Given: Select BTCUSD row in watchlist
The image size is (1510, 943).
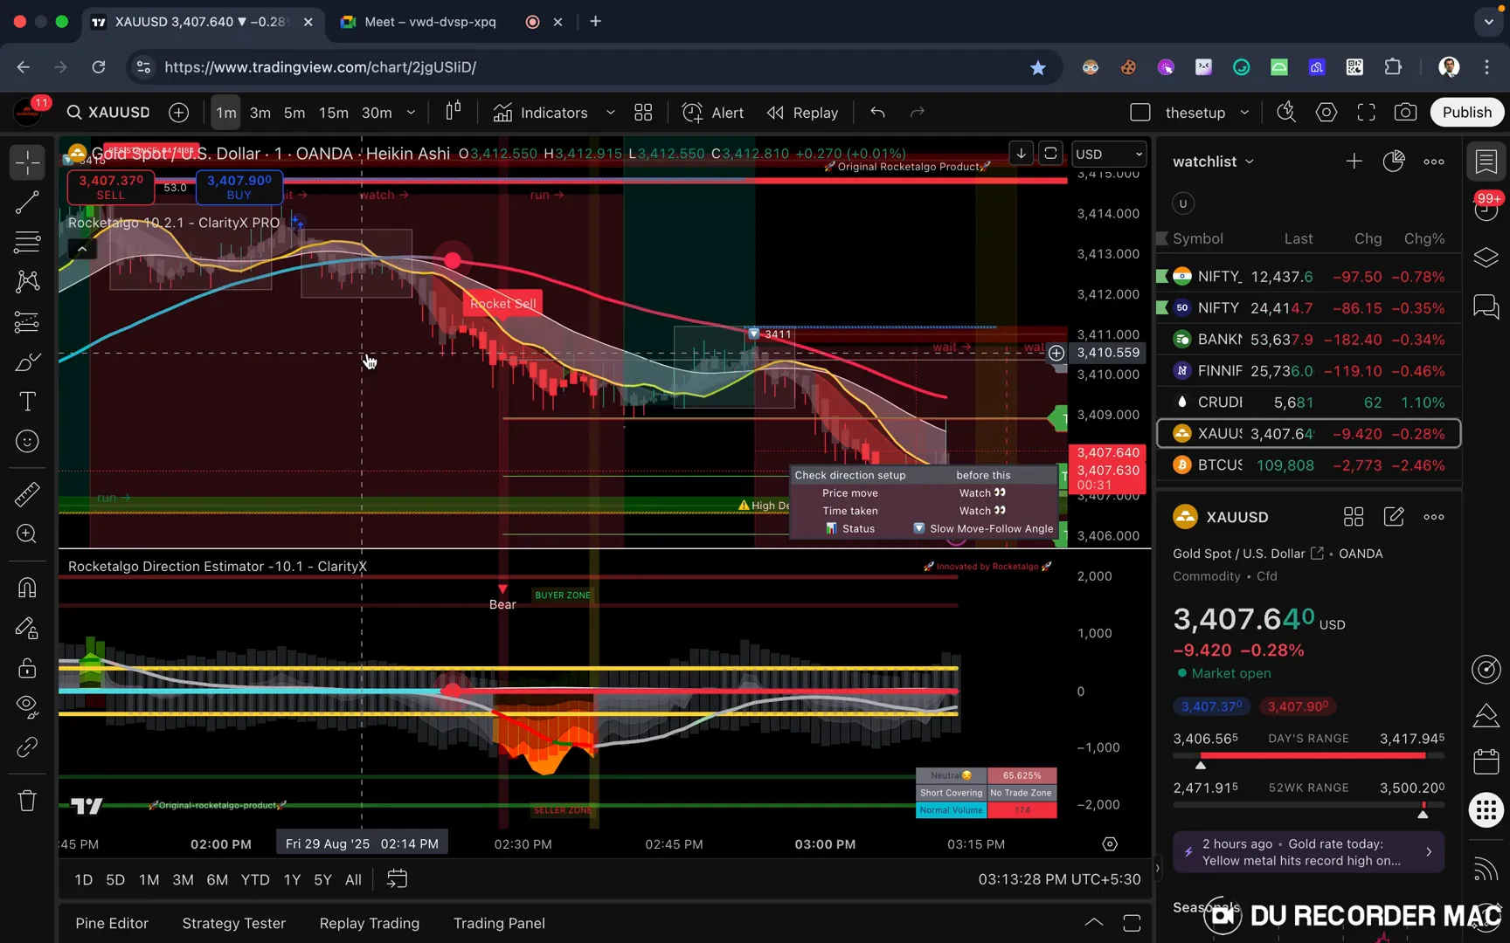Looking at the screenshot, I should click(1308, 465).
